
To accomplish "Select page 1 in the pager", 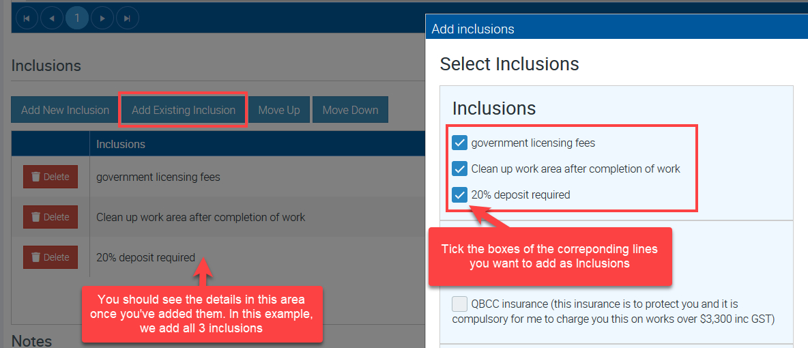I will pos(77,18).
